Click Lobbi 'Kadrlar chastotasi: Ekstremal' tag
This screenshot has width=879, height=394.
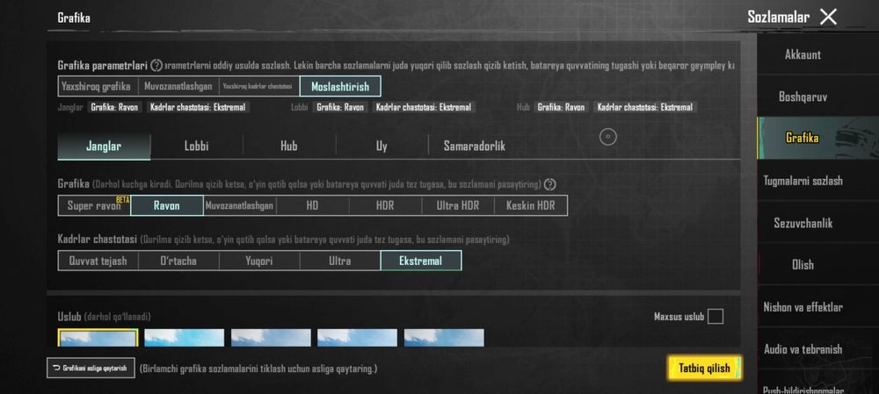(x=424, y=107)
